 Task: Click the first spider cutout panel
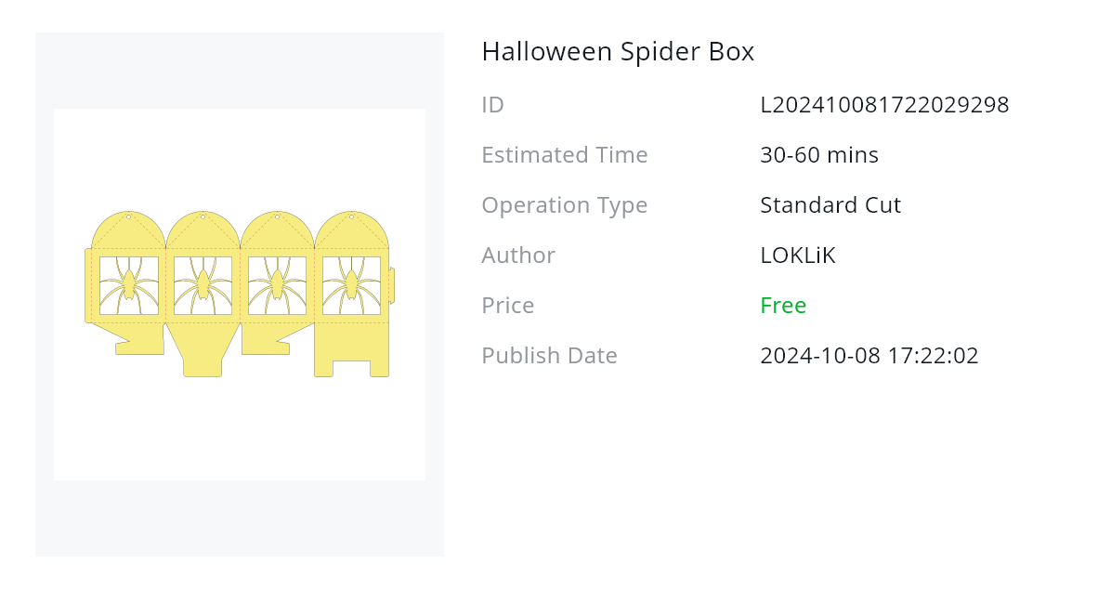pyautogui.click(x=129, y=285)
